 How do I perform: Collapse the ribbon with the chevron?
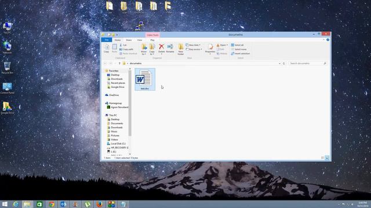323,40
